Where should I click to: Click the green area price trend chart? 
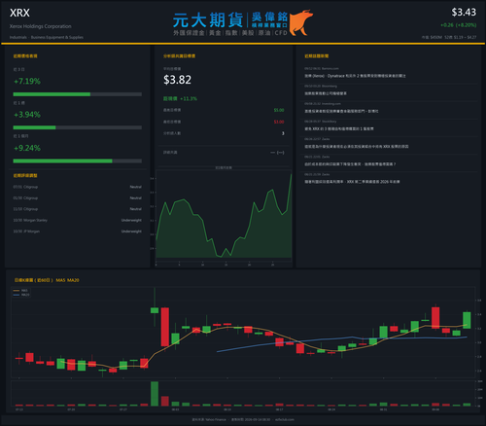(224, 216)
